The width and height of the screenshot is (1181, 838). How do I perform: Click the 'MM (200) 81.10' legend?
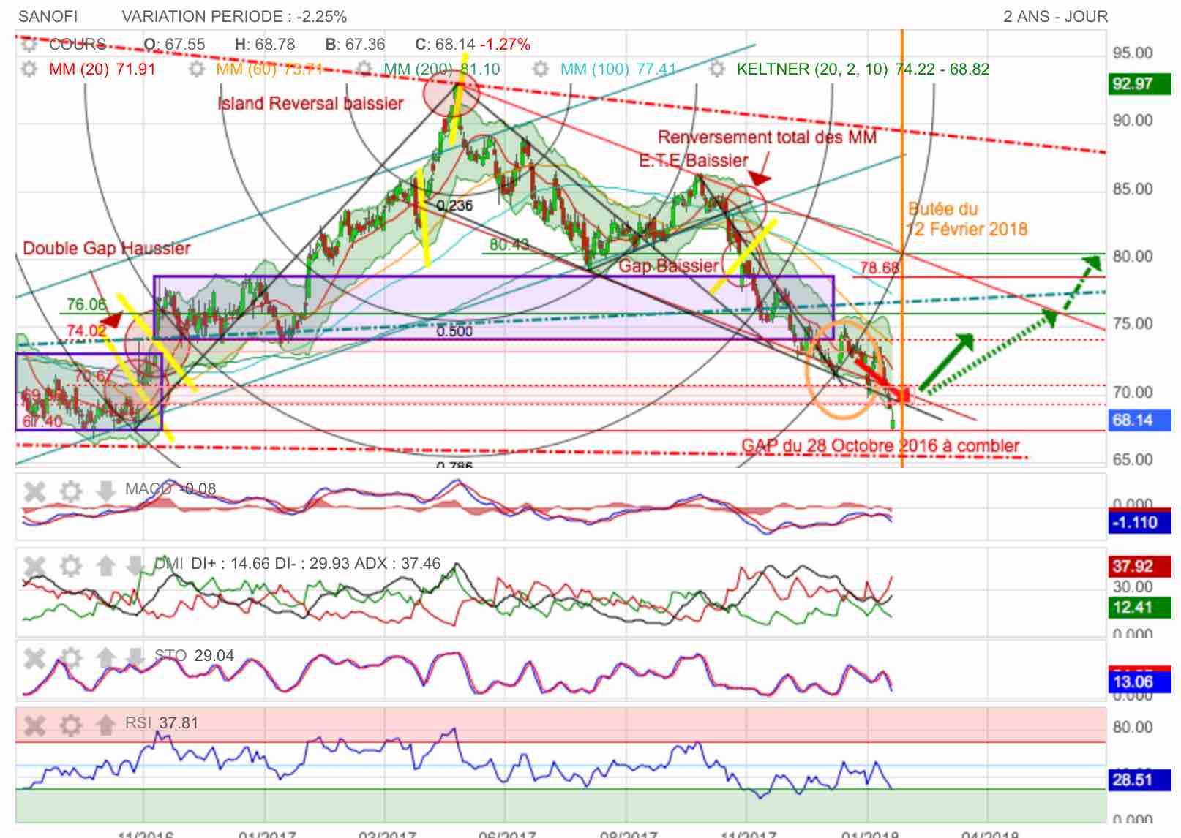tap(442, 69)
